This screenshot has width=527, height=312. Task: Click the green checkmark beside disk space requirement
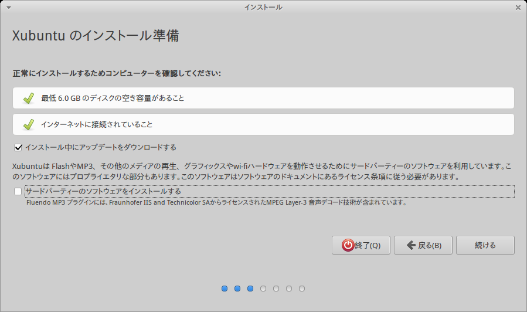pos(29,98)
